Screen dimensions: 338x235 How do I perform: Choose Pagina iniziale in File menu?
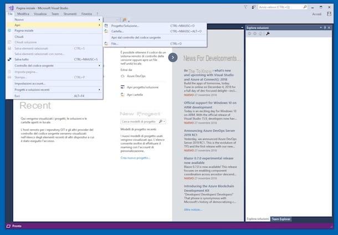pos(55,30)
